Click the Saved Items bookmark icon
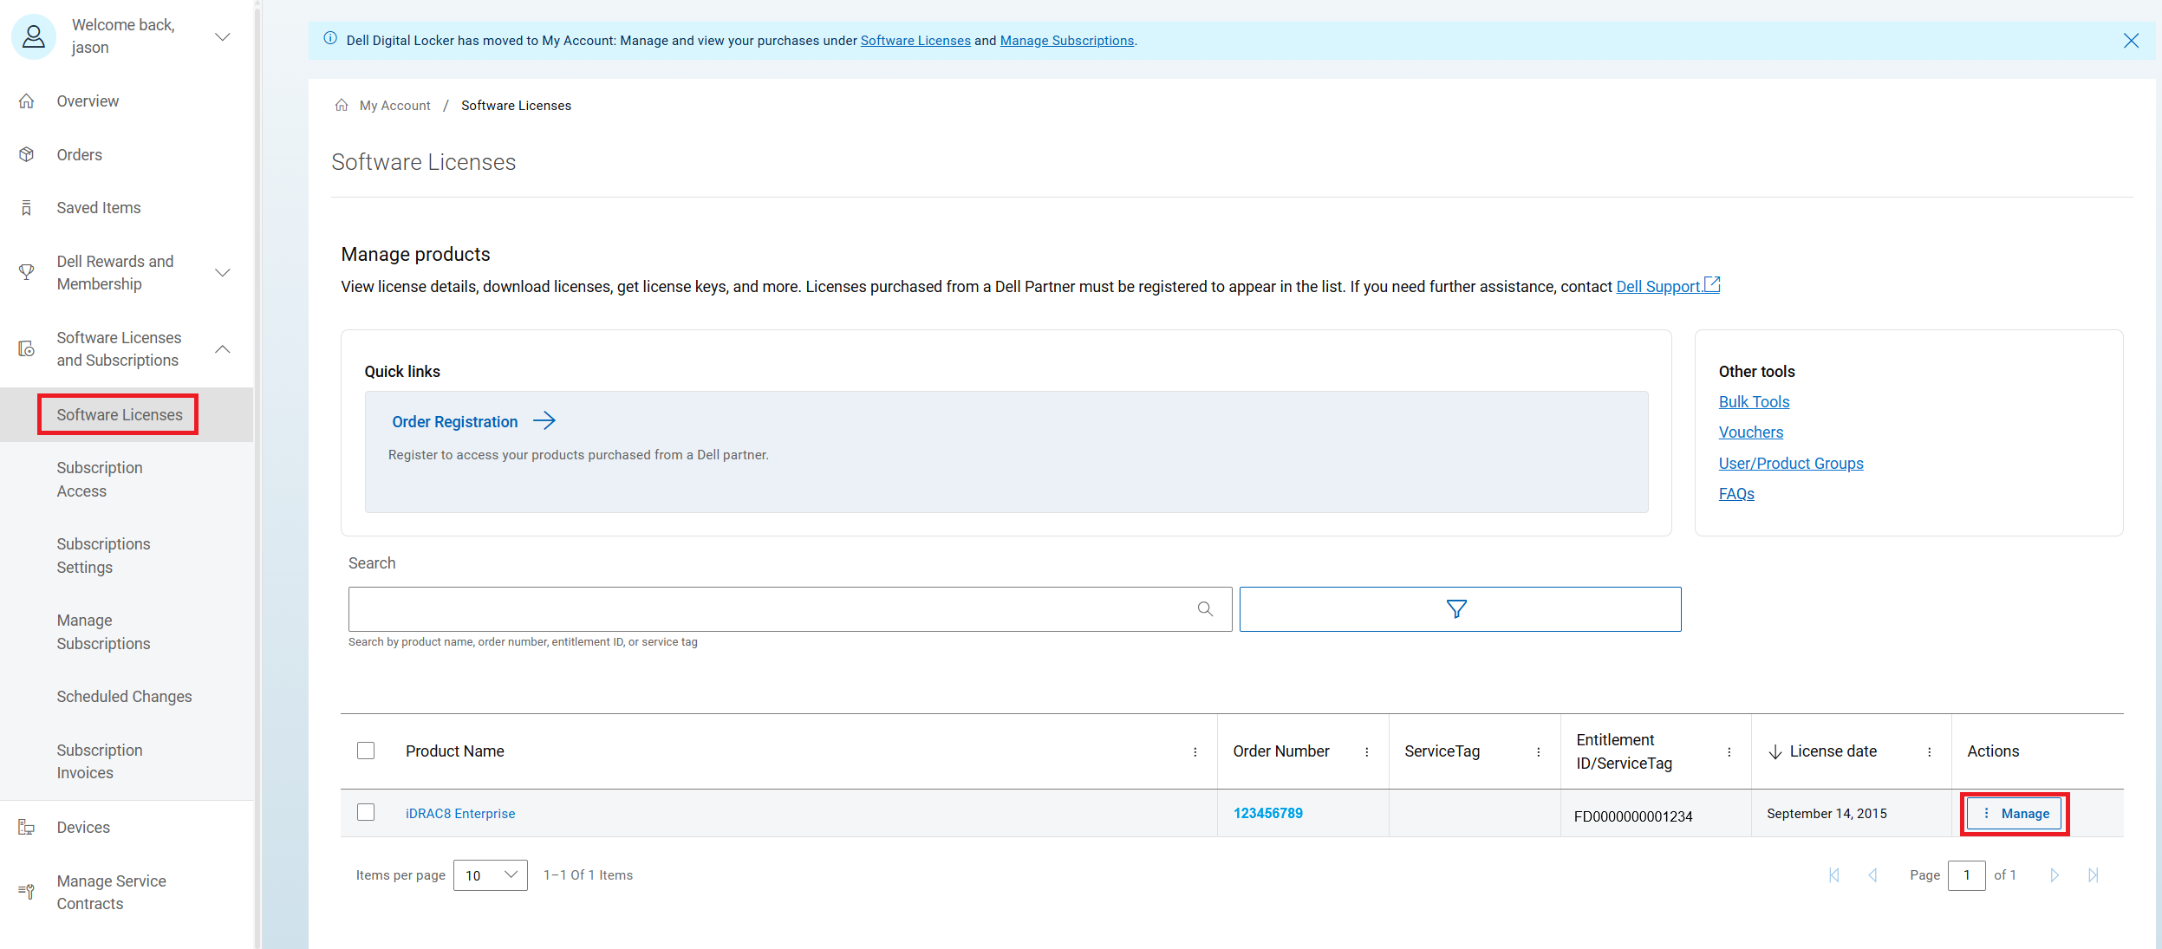The height and width of the screenshot is (949, 2162). [26, 207]
